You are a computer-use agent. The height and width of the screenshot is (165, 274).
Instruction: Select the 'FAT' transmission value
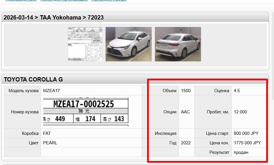pyautogui.click(x=47, y=133)
